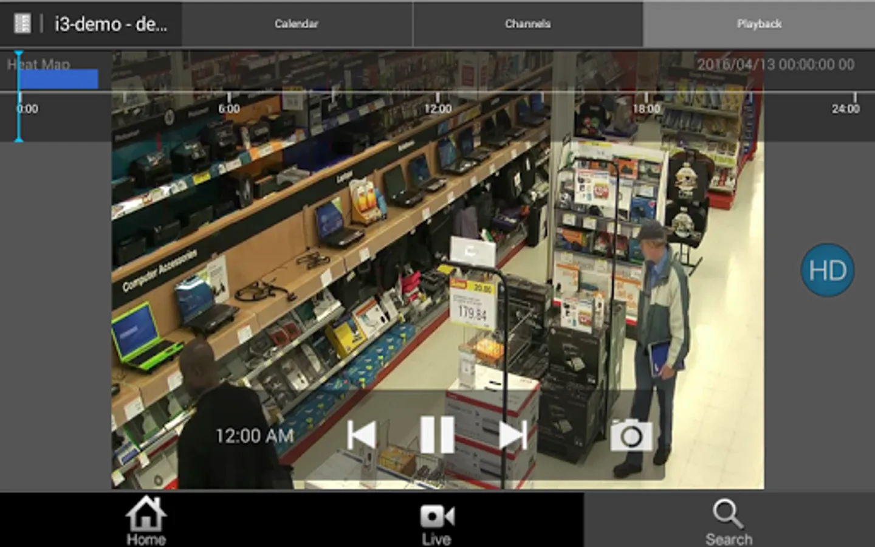
Task: Click the blue Heat Map recording bar
Action: (x=58, y=79)
